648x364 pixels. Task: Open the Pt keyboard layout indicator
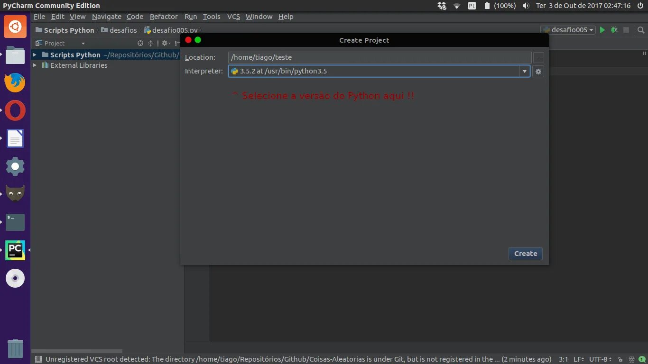tap(472, 6)
